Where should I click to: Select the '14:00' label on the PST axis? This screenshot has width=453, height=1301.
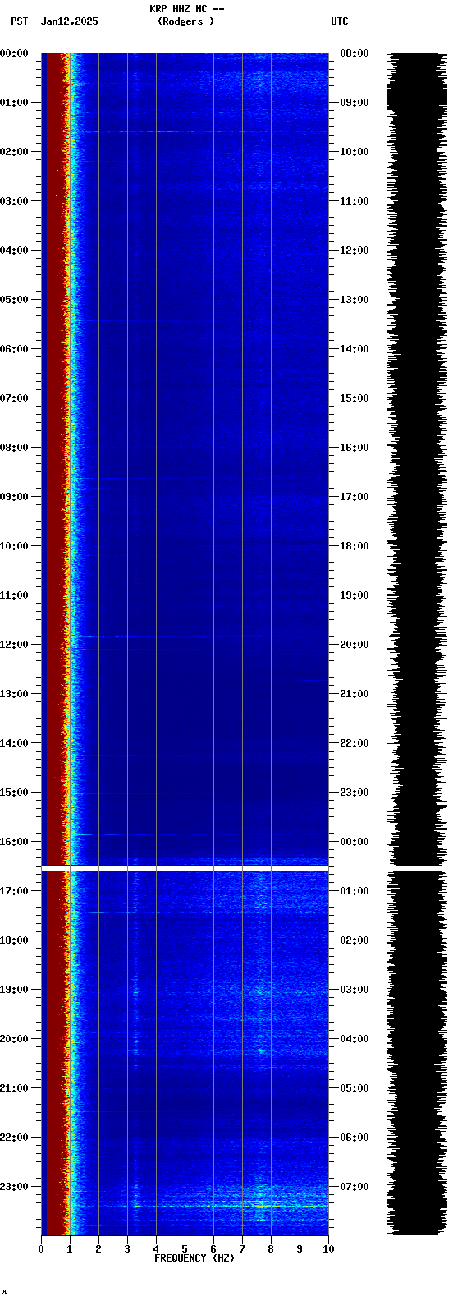[x=14, y=743]
